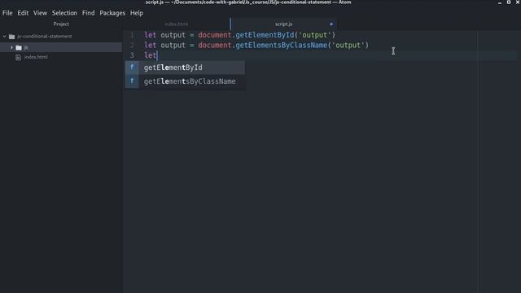Minimize the Atom window
Viewport: 521px width, 293px height.
[500, 2]
